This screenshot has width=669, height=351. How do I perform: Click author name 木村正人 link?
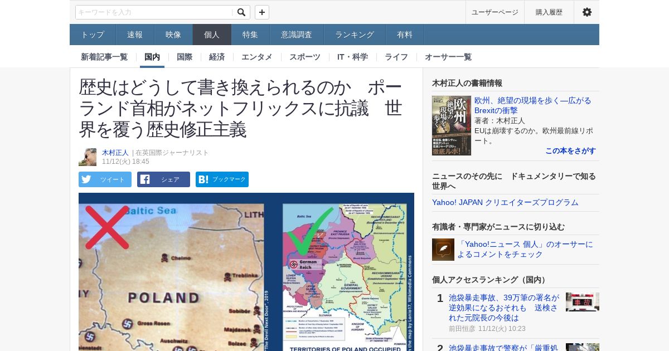point(115,153)
